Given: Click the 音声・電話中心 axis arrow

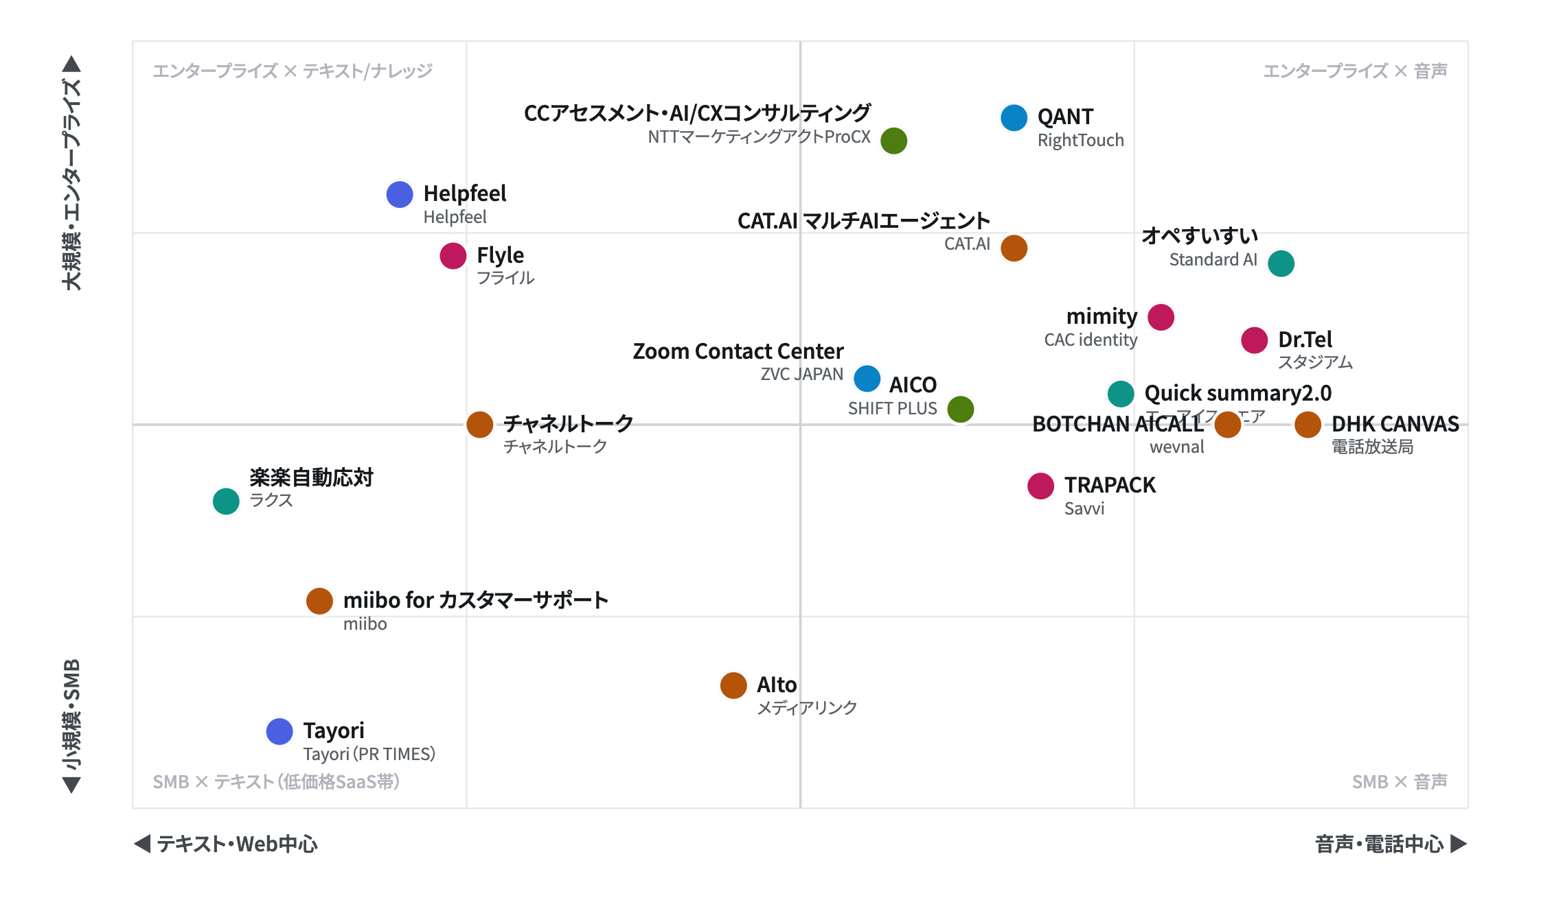Looking at the screenshot, I should click(x=1459, y=844).
